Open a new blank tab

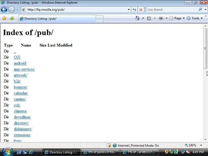100,19
